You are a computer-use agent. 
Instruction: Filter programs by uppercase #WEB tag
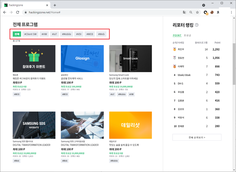90,34
